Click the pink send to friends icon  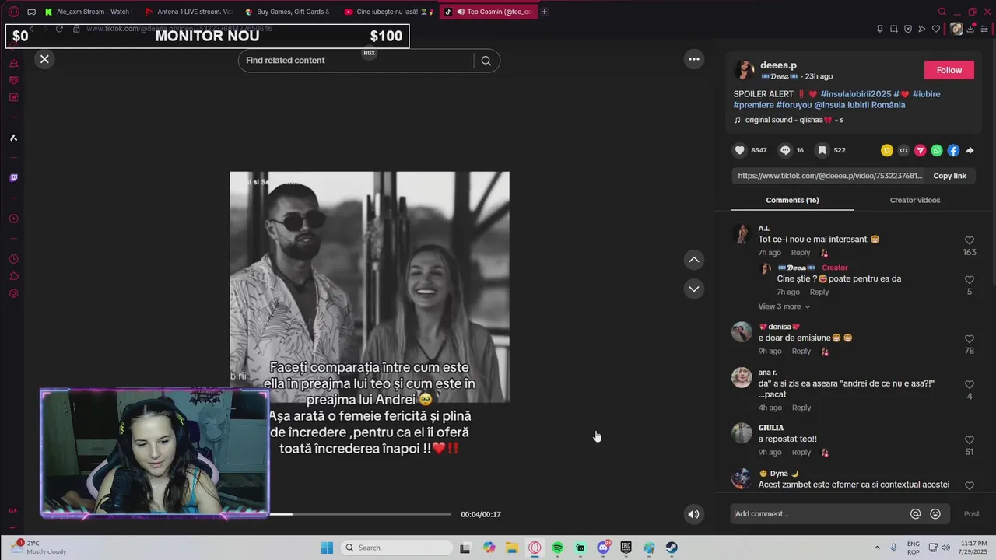[920, 151]
